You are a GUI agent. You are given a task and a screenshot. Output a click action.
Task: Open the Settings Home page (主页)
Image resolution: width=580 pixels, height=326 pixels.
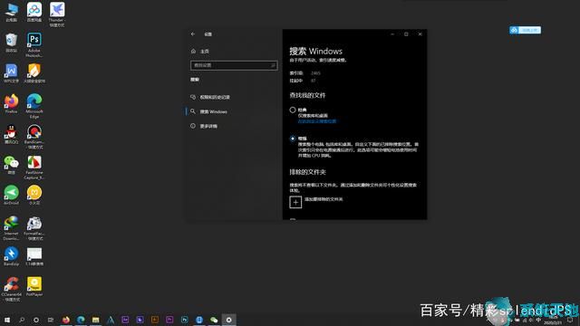click(200, 51)
